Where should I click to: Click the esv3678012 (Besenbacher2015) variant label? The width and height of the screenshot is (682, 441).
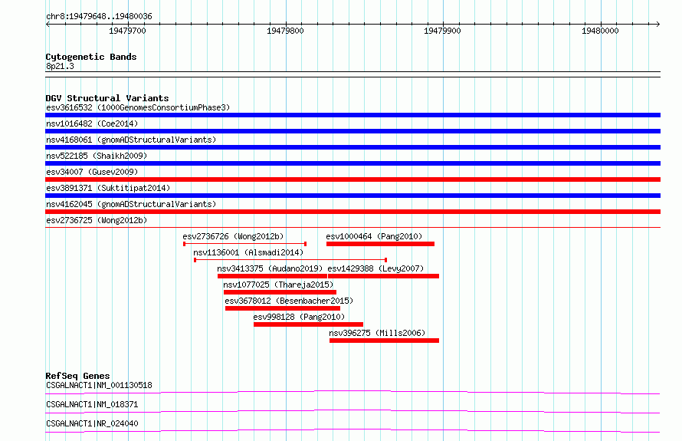(289, 301)
